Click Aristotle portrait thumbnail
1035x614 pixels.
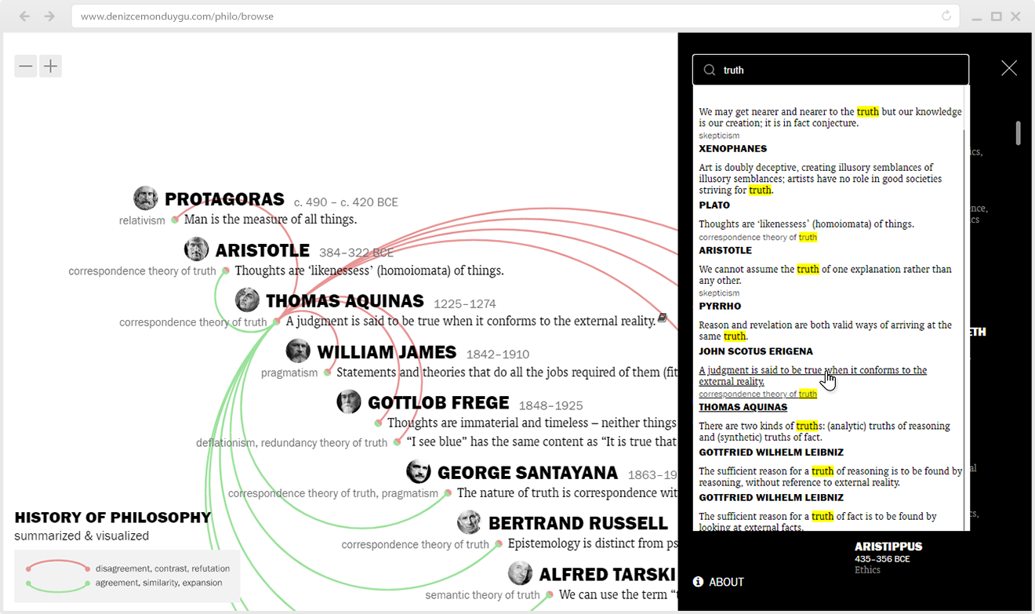pos(197,249)
